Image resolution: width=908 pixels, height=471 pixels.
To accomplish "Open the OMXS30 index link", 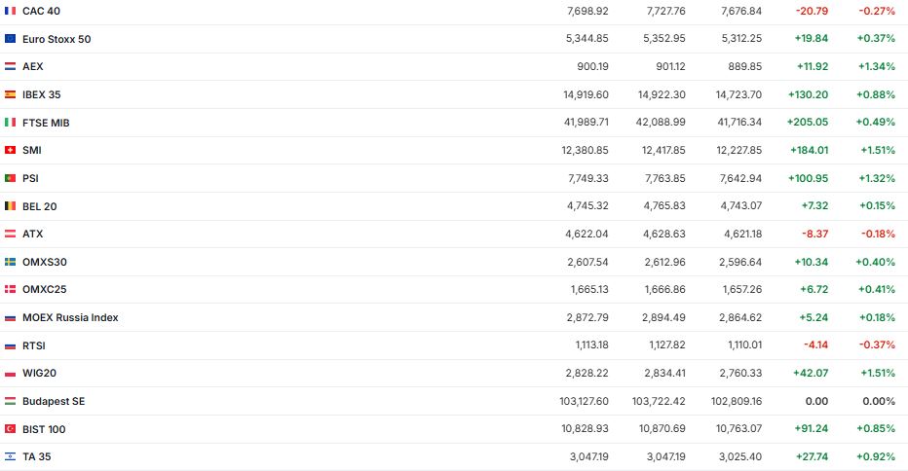I will [45, 262].
